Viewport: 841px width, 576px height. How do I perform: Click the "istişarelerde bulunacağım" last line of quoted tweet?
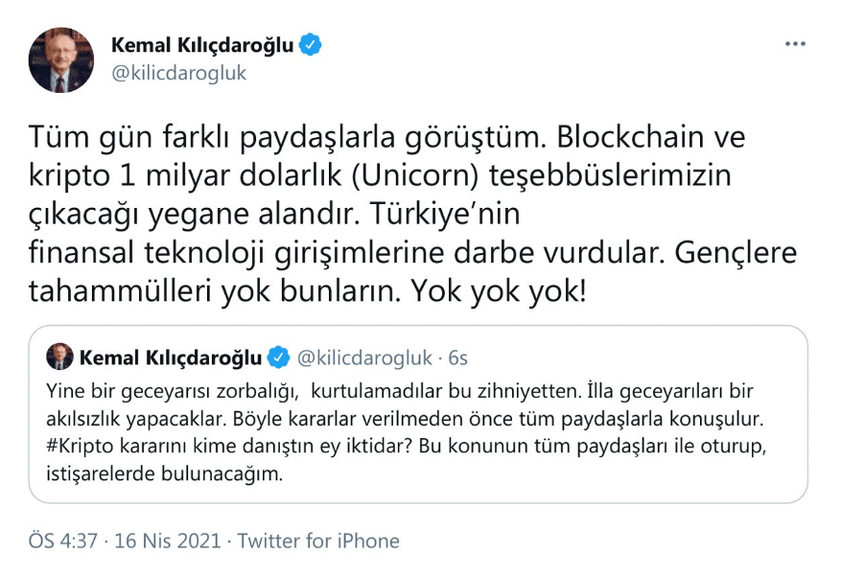tap(164, 474)
